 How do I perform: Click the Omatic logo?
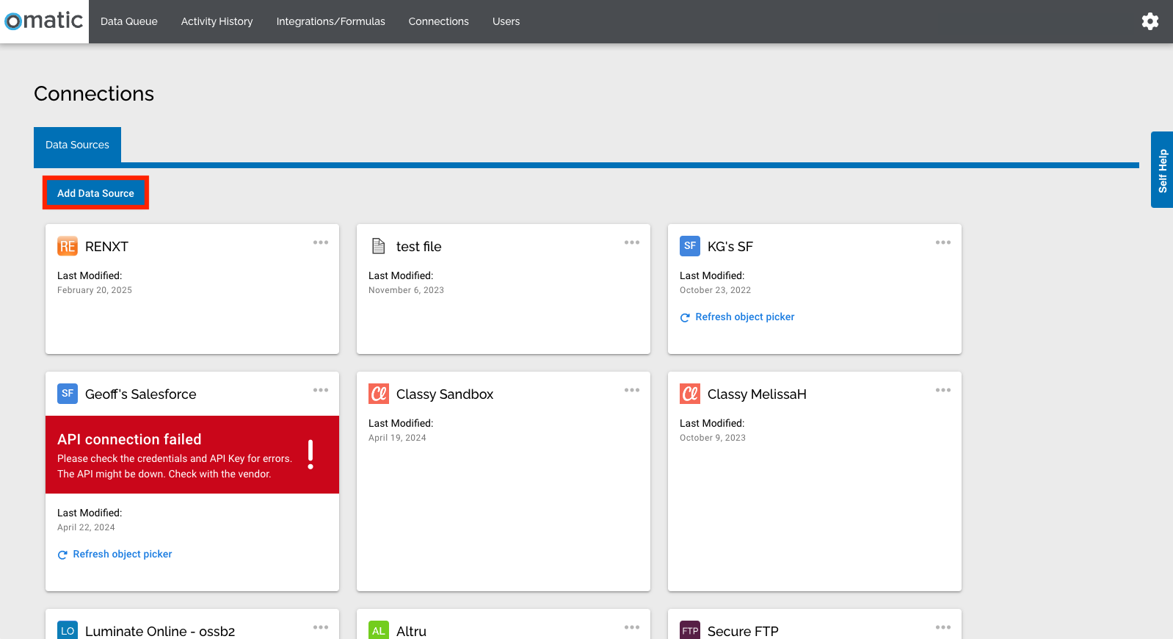(44, 21)
